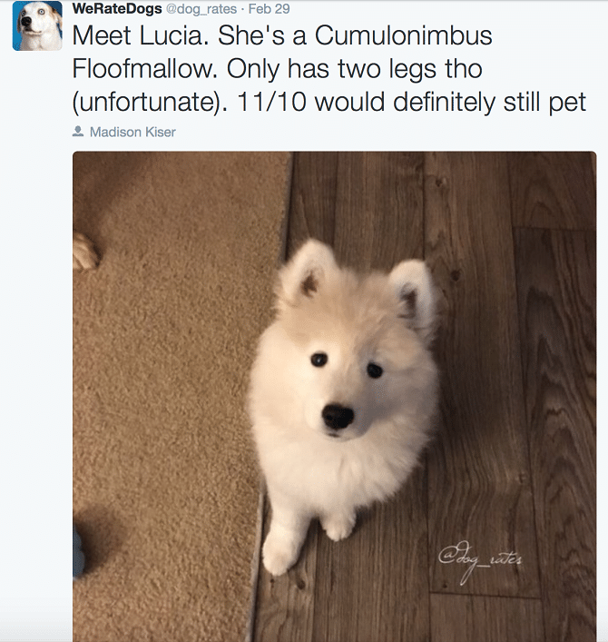
Task: Click the word (unfortunate) in the tweet
Action: [150, 102]
